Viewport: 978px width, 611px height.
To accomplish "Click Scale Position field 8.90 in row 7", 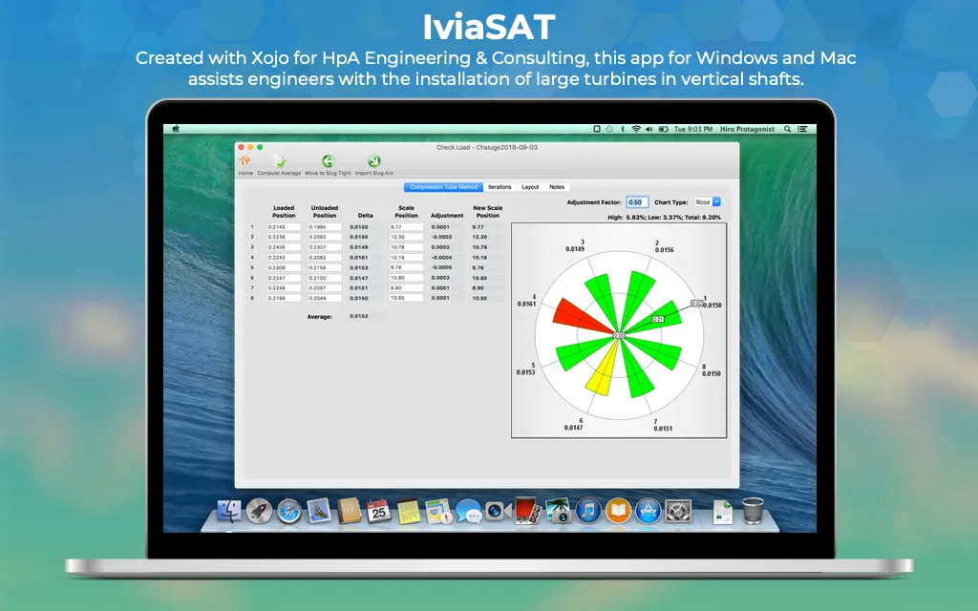I will tap(406, 288).
